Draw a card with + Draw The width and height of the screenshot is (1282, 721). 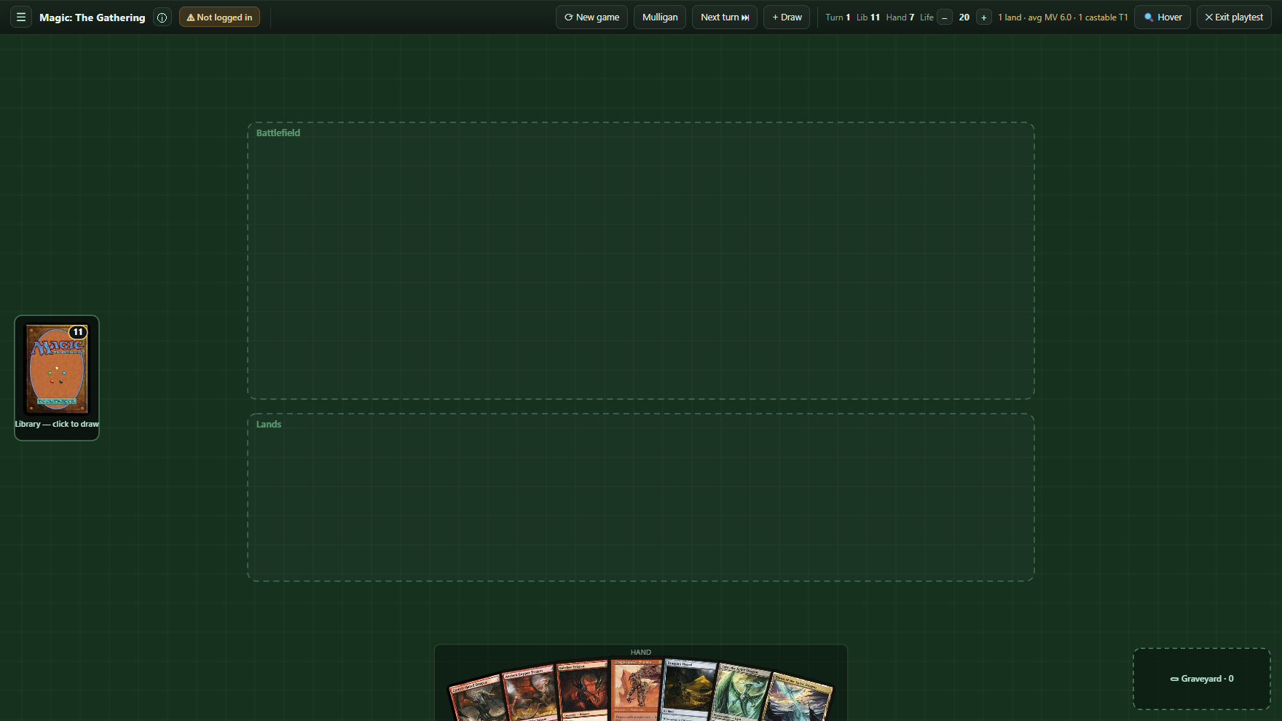pos(787,17)
